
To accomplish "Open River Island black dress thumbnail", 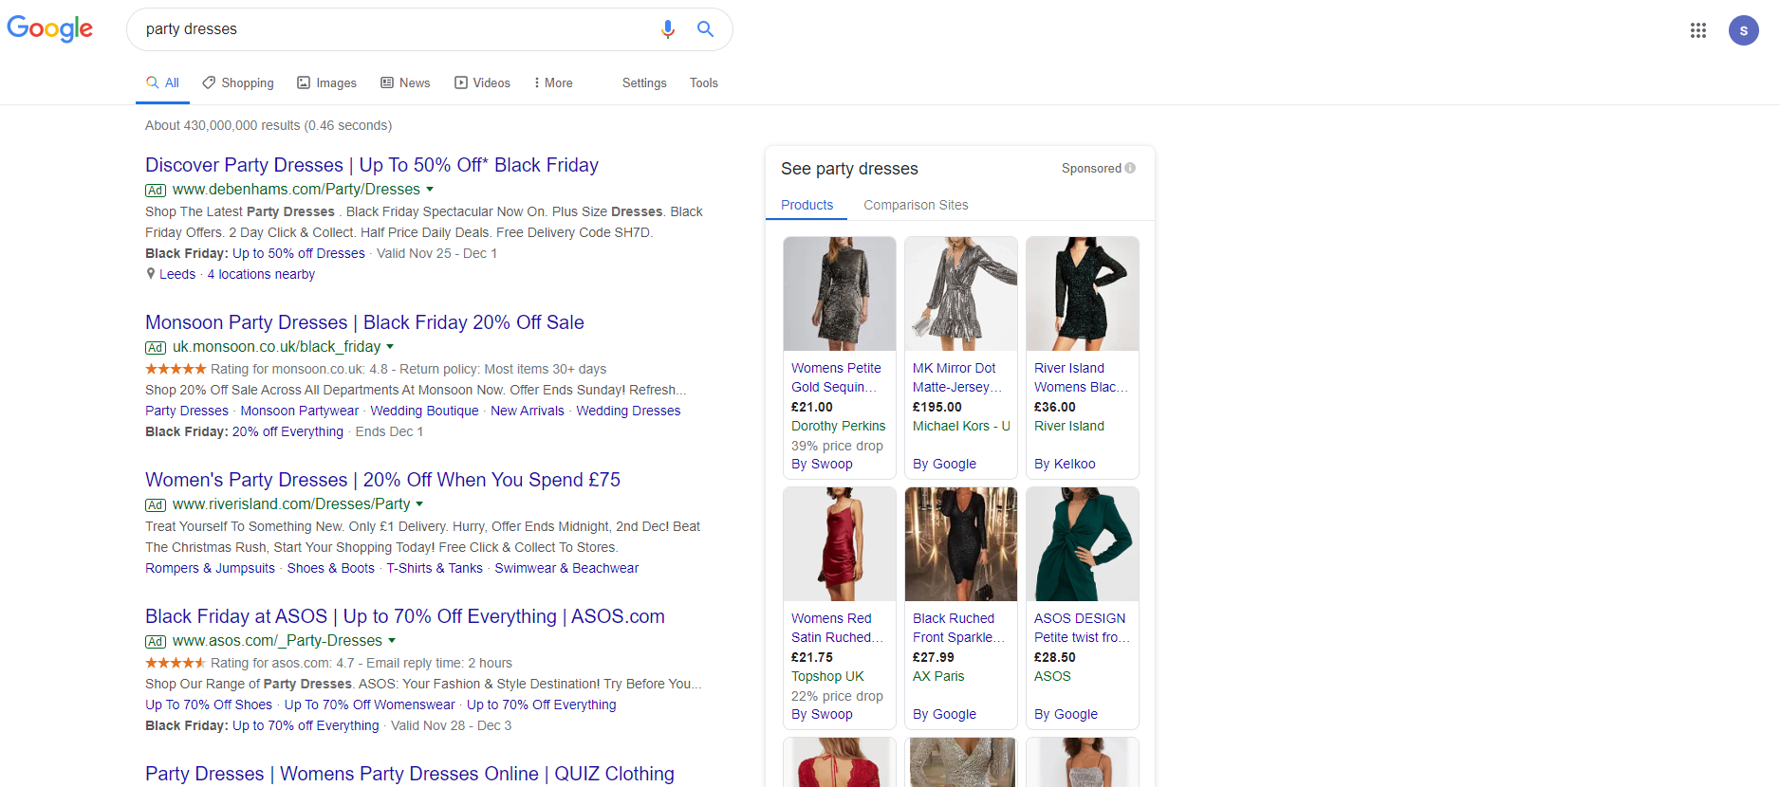I will pyautogui.click(x=1083, y=294).
